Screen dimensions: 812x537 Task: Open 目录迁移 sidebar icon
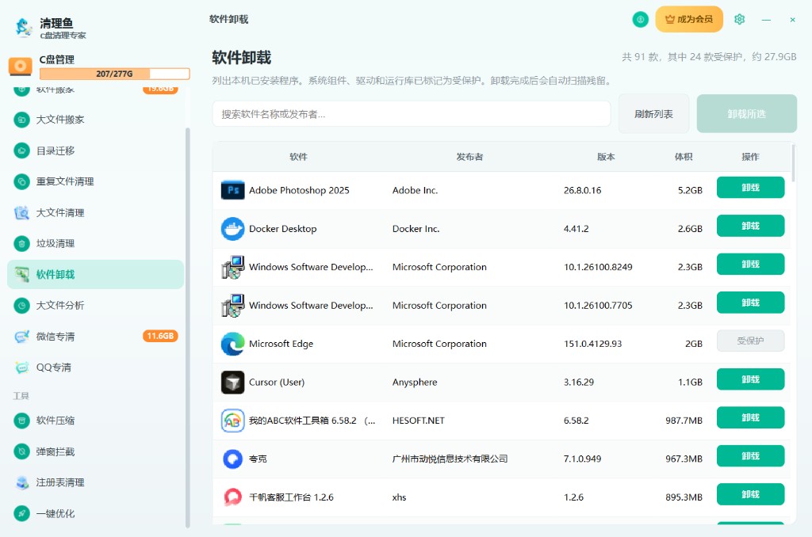click(x=21, y=150)
